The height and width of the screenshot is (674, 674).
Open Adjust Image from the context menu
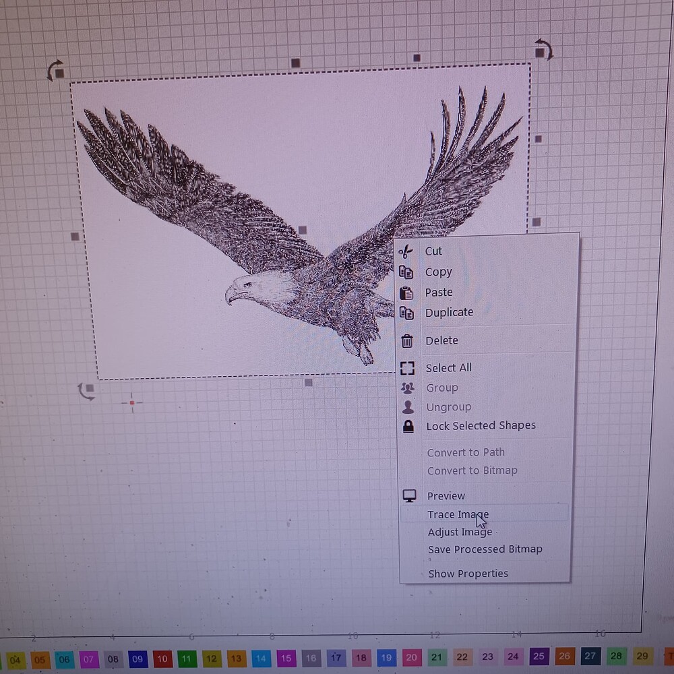click(460, 532)
